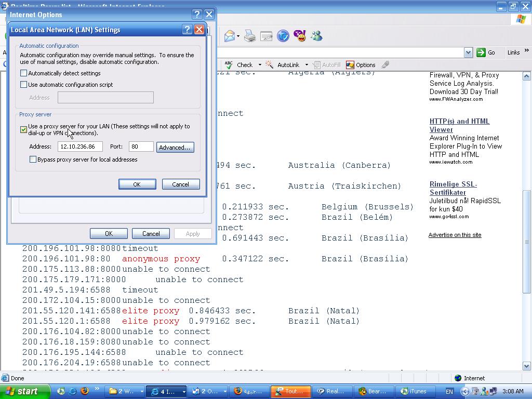Image resolution: width=532 pixels, height=399 pixels.
Task: Click the Spell Check ABC icon
Action: tap(229, 65)
